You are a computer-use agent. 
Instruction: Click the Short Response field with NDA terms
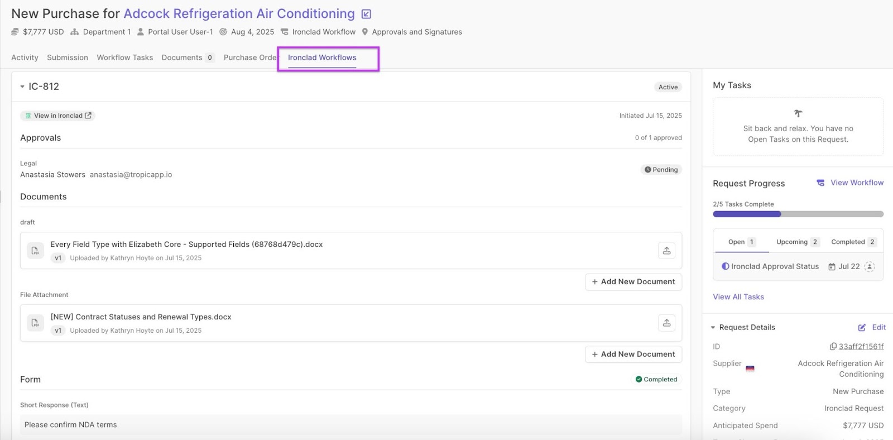click(x=351, y=425)
